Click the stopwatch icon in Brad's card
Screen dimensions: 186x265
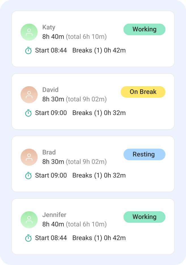pos(28,175)
